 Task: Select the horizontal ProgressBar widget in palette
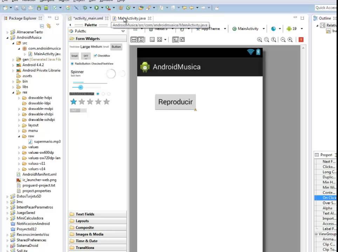click(x=90, y=82)
